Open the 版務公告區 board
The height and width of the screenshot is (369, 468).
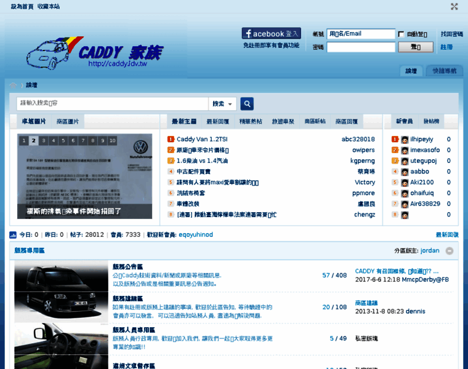coord(127,267)
